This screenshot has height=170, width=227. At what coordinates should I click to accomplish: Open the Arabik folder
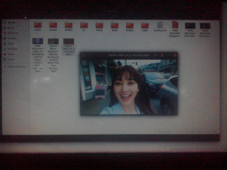point(53,26)
